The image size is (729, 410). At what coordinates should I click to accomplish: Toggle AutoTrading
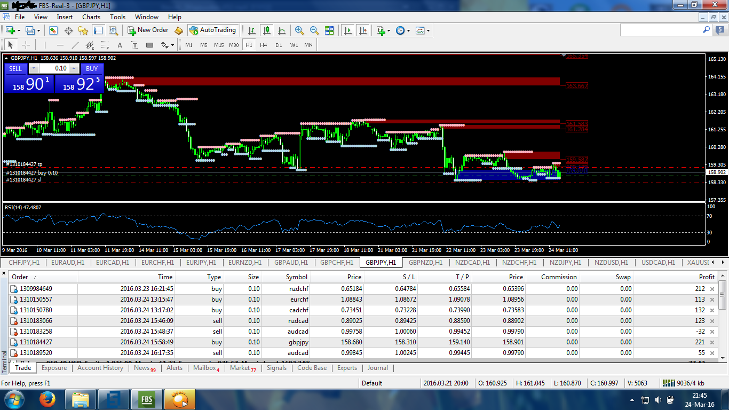coord(212,30)
